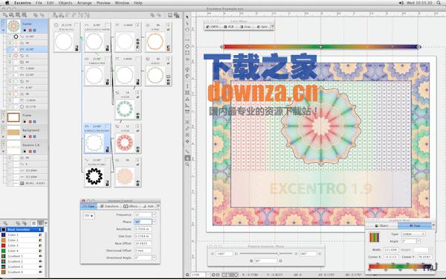Open the Excentro Control panel options gear

[158, 206]
